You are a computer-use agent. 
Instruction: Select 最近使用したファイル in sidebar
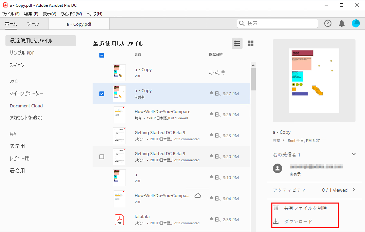pos(41,41)
